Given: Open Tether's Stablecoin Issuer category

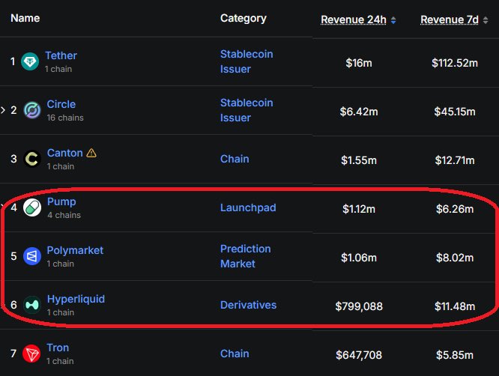Looking at the screenshot, I should [x=247, y=61].
